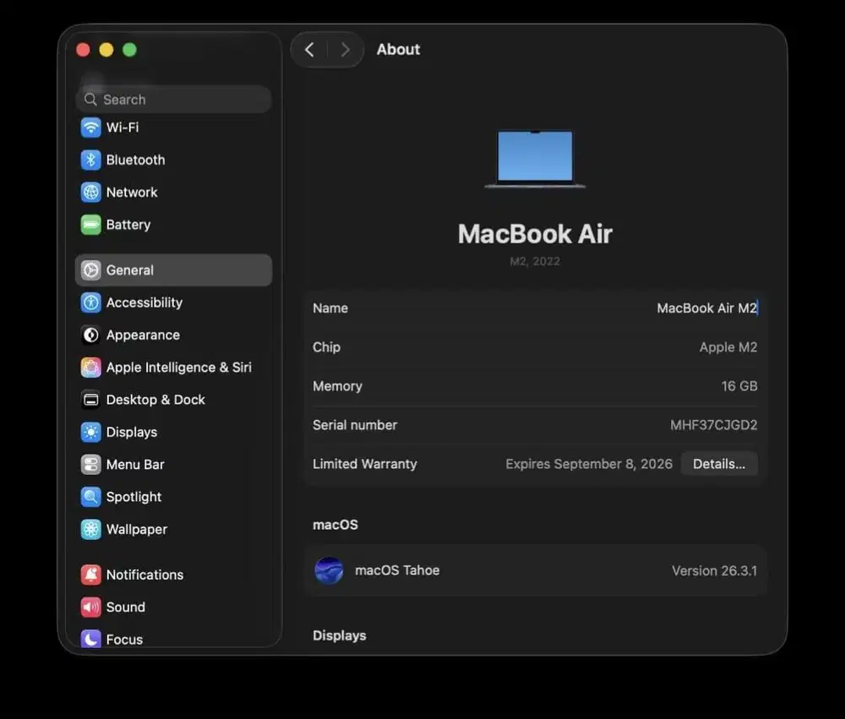Image resolution: width=845 pixels, height=719 pixels.
Task: Click the About title at the top
Action: [398, 50]
